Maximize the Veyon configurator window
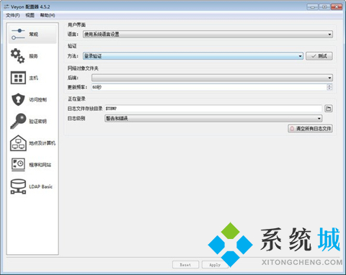346x275 pixels. point(324,7)
